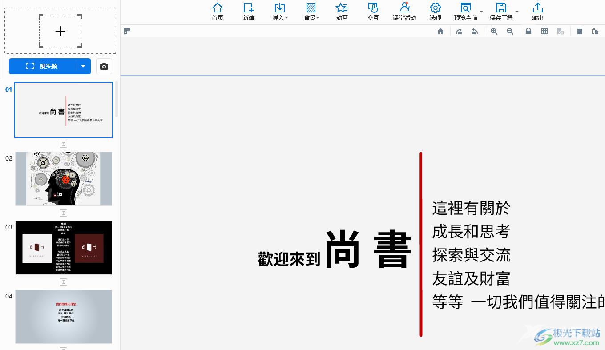The width and height of the screenshot is (605, 350).
Task: Open the 背景 background menu
Action: [x=311, y=12]
